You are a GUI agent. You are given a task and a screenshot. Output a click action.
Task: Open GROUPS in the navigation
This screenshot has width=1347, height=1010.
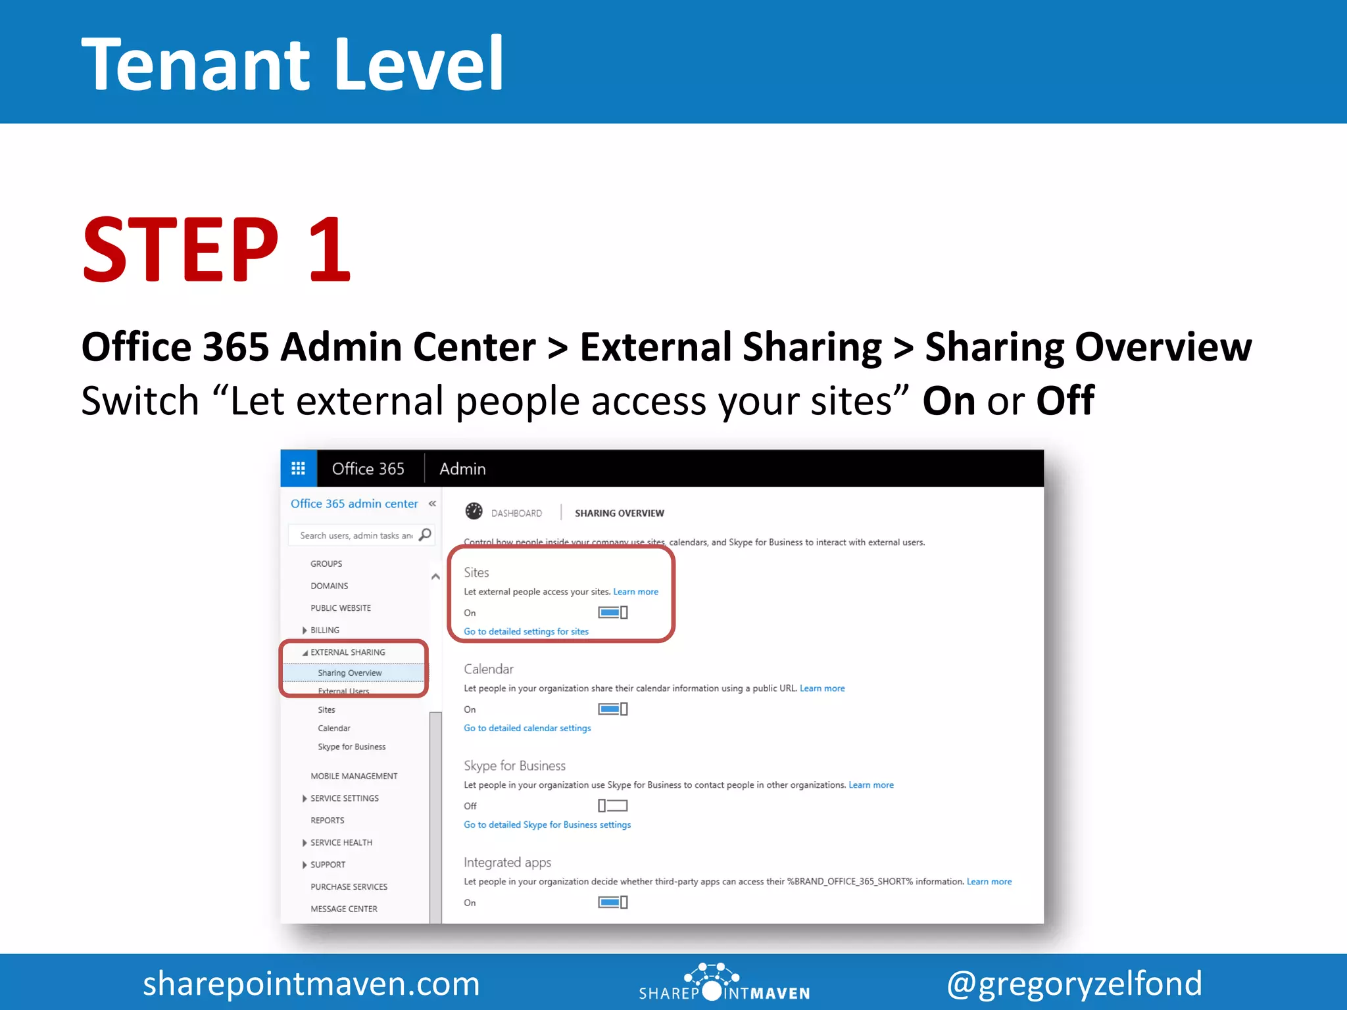coord(326,564)
